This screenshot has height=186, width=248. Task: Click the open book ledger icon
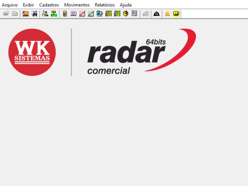[x=73, y=14]
